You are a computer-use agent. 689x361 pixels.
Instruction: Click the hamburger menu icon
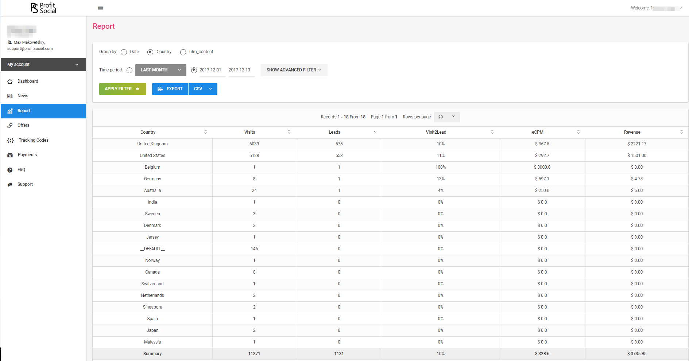[100, 8]
